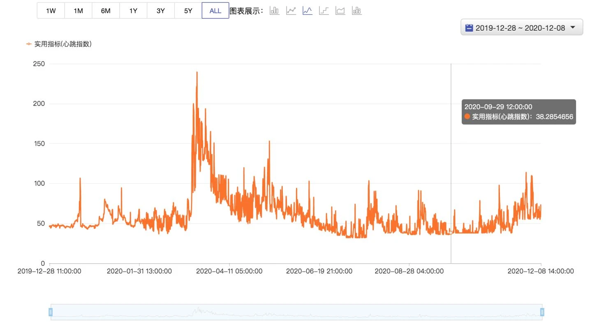Choose the 1Y time range

(x=133, y=11)
